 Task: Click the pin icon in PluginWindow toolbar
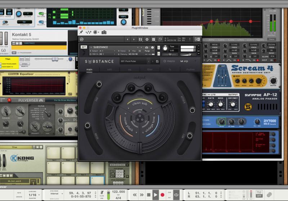tap(81, 32)
